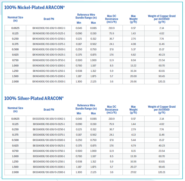Click braid PN BXS0400E/00-100/0-1000-1
This screenshot has width=185, height=181.
pos(49,156)
